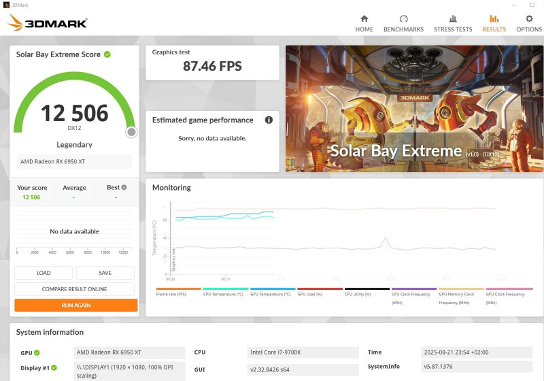Screen dimensions: 544x381
Task: Open Benchmarks via the gauge icon
Action: click(403, 18)
